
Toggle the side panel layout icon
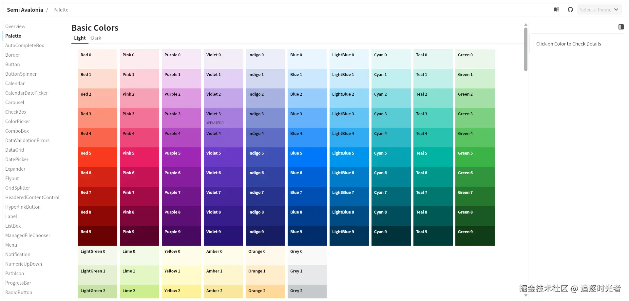[x=621, y=27]
